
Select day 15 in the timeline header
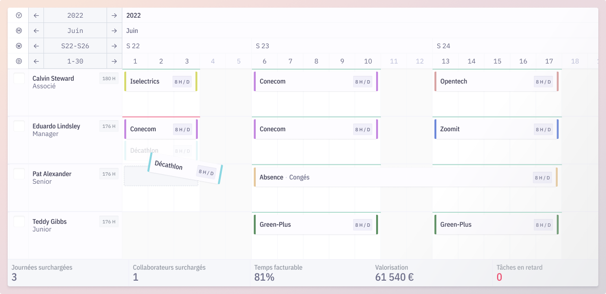point(498,61)
